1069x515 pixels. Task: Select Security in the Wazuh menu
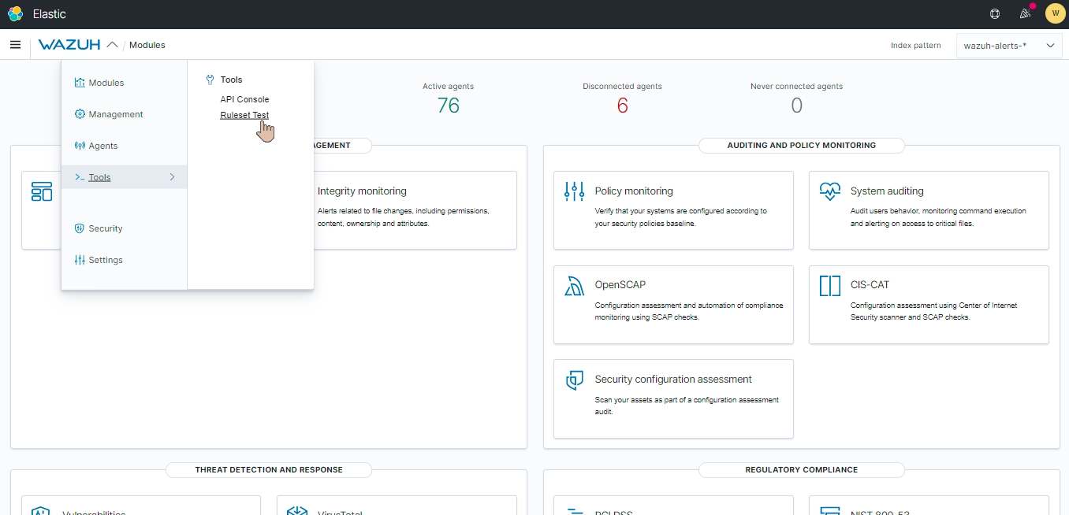pos(106,228)
